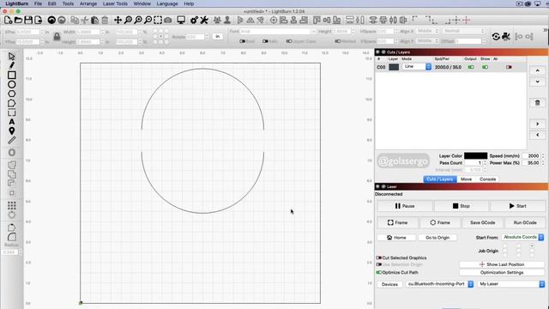Click the Power Max (%) input field
This screenshot has width=549, height=309.
pos(531,163)
